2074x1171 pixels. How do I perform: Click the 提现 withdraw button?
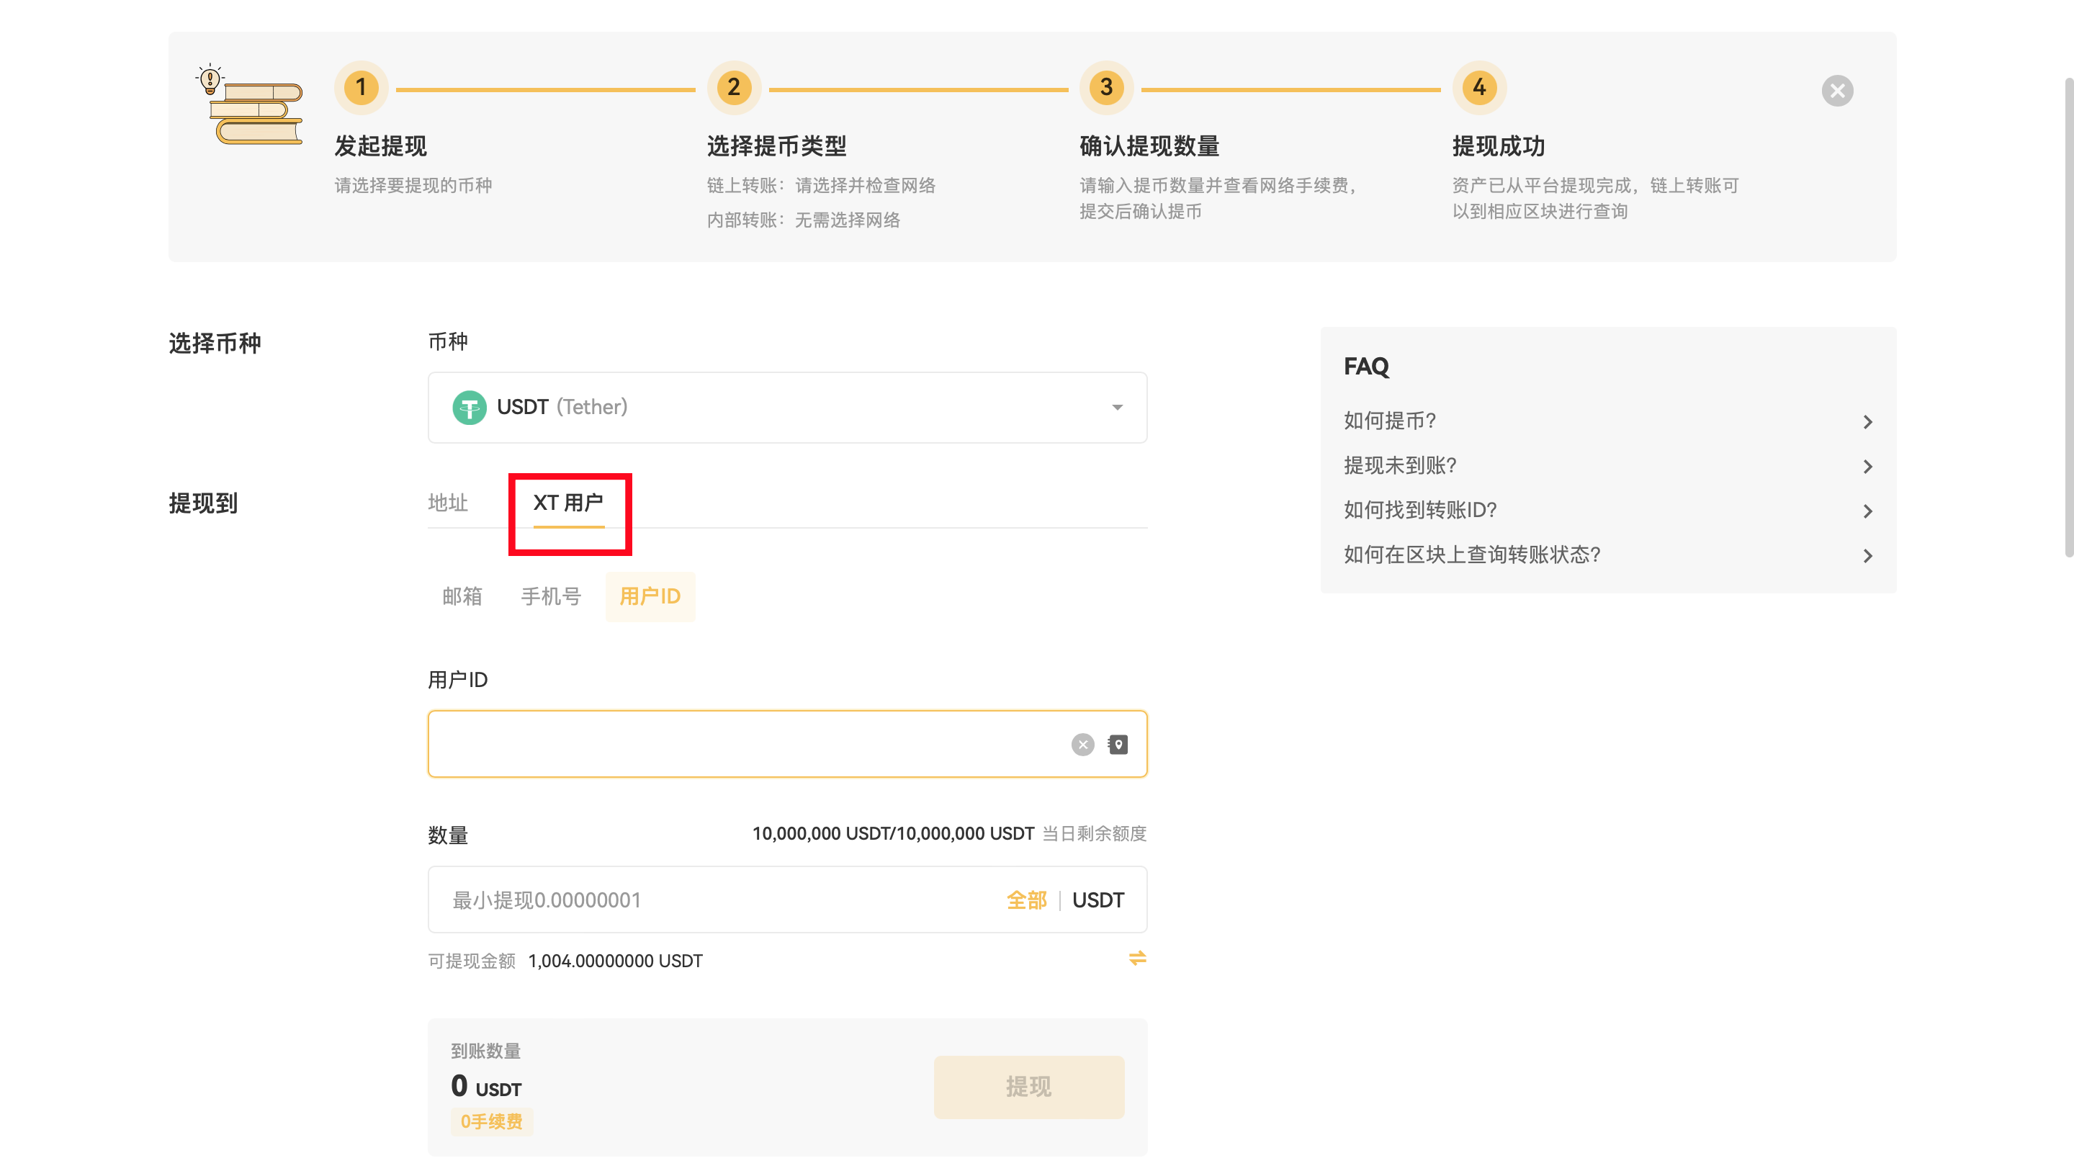point(1029,1087)
